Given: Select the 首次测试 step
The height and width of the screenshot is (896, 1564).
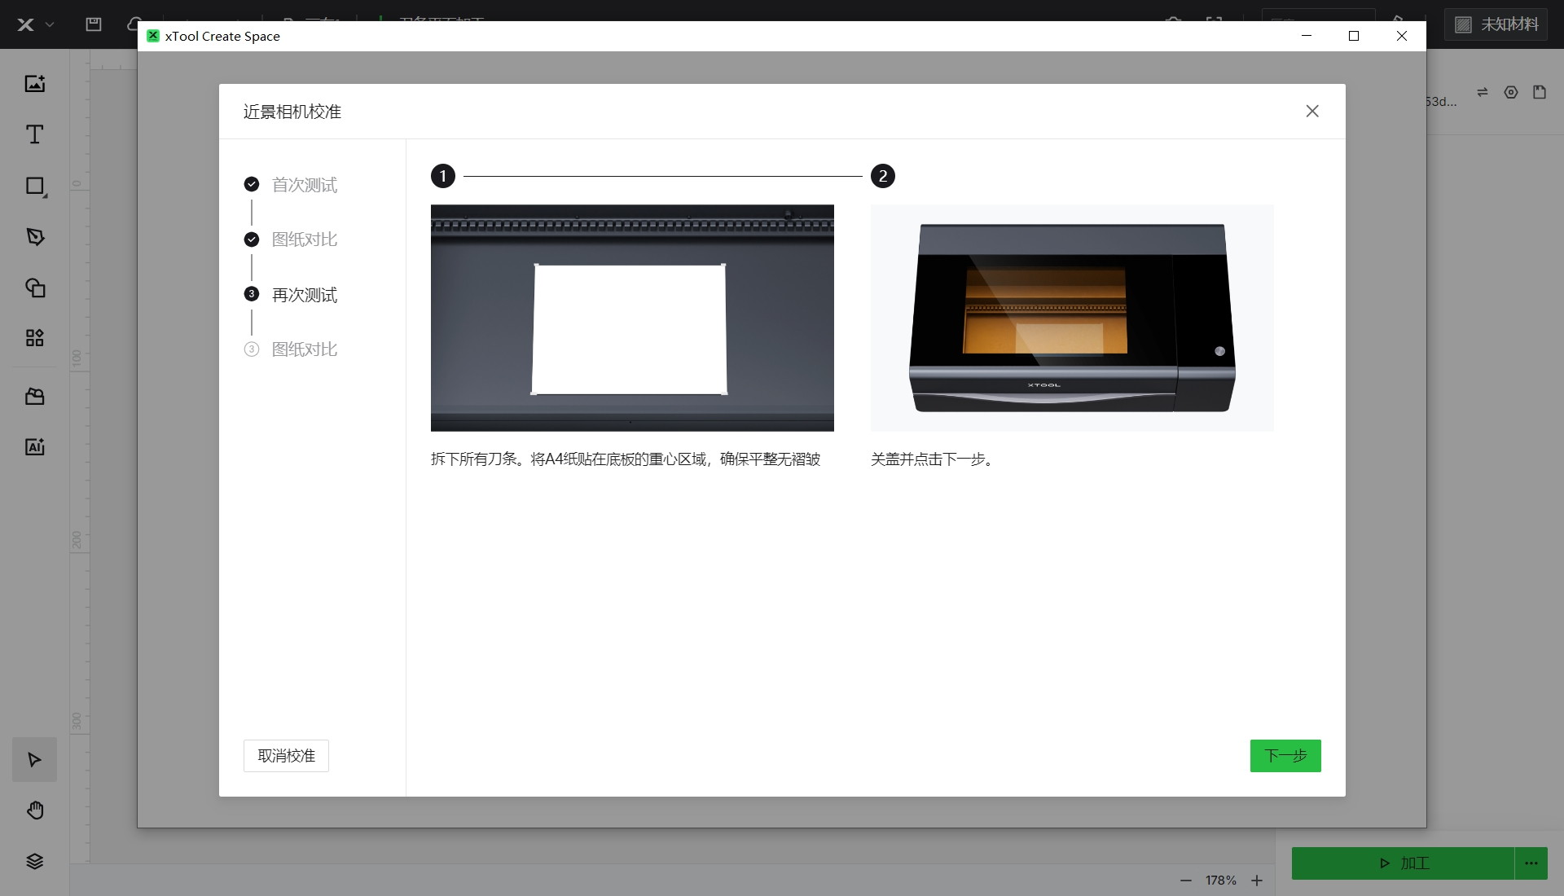Looking at the screenshot, I should [x=290, y=185].
